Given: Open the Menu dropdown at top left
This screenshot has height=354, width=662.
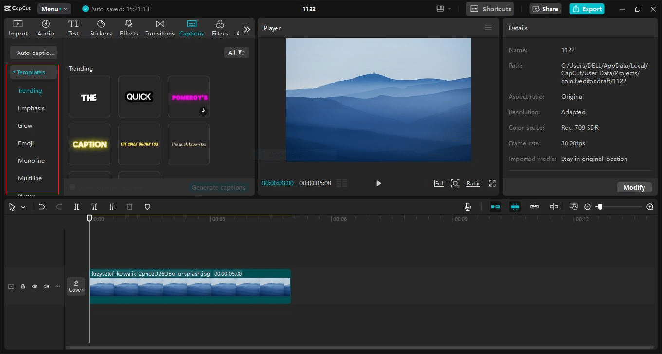Looking at the screenshot, I should pos(54,8).
